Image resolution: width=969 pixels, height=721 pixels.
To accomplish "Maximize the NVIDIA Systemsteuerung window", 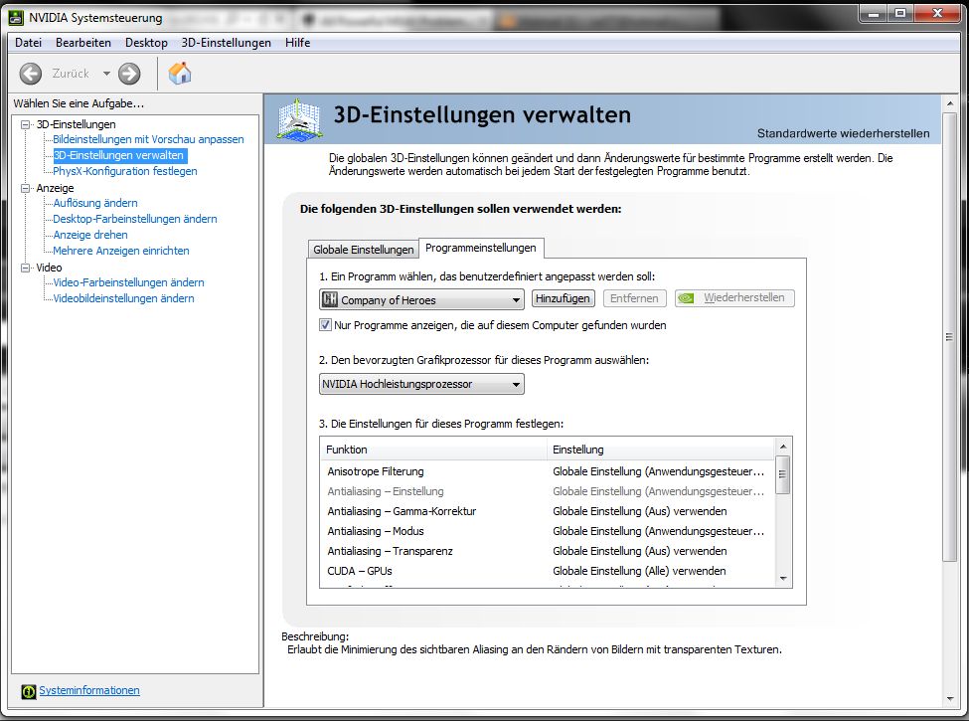I will pos(899,13).
